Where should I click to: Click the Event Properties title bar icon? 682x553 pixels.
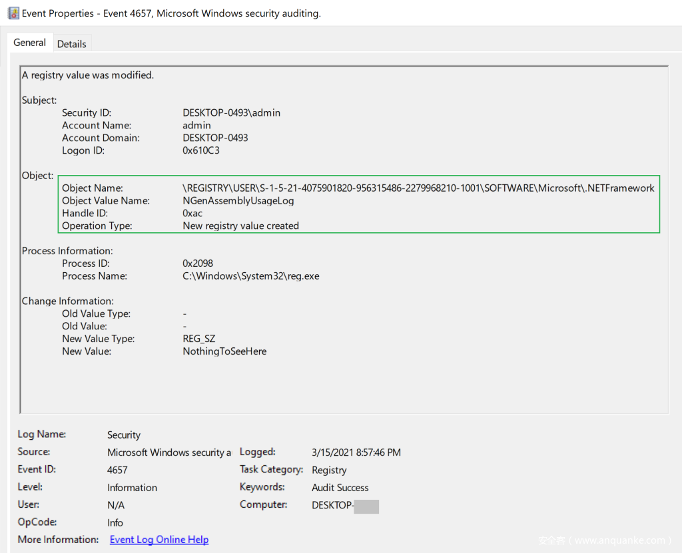click(x=13, y=13)
